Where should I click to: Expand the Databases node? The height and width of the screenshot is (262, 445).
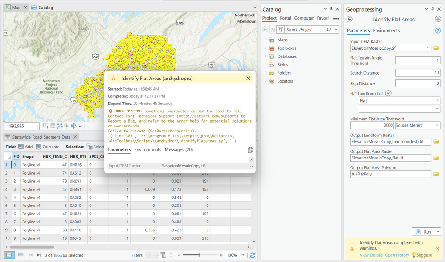coord(265,56)
